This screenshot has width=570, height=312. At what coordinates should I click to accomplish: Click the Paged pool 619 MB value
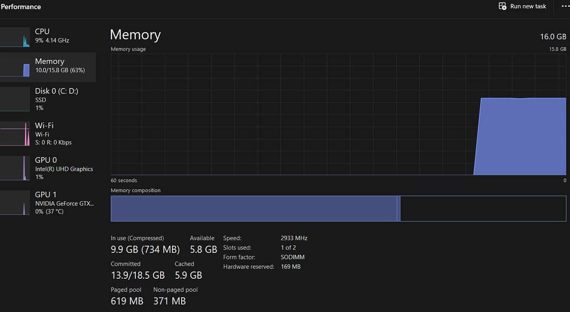126,301
